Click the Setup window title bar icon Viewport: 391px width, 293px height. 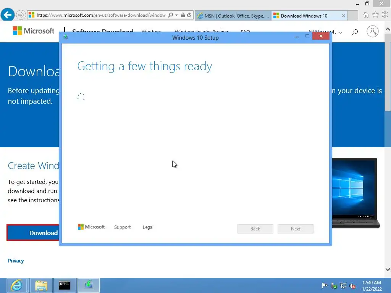(x=66, y=37)
